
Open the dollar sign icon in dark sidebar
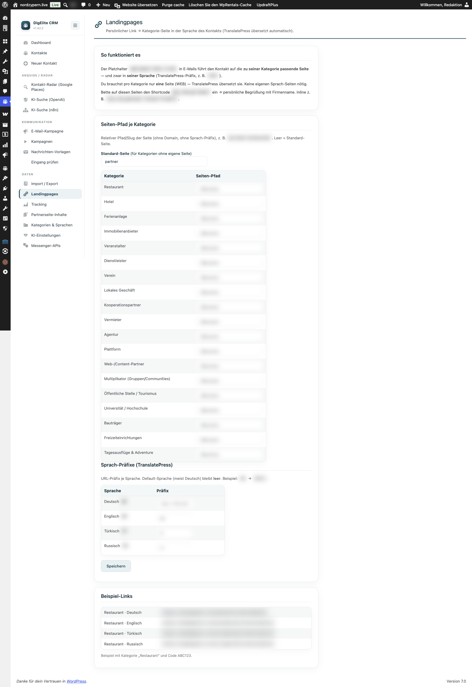[x=5, y=134]
